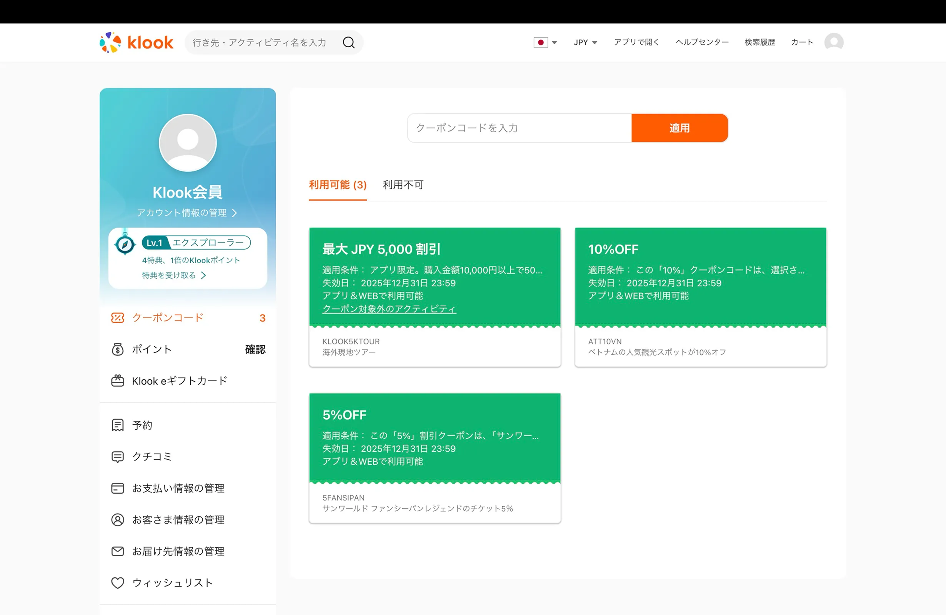946x615 pixels.
Task: Click the KLOOK5KTOUR coupon code text
Action: [351, 341]
